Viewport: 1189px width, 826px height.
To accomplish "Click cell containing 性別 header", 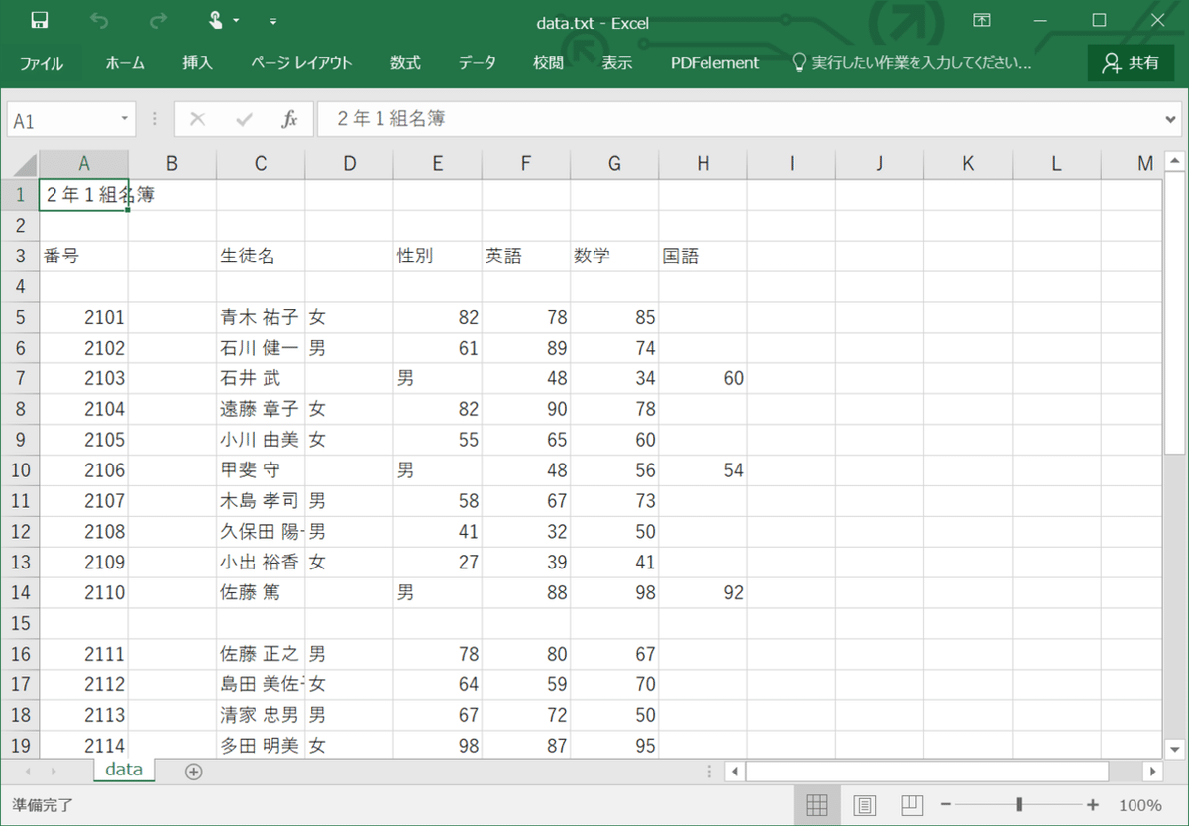I will pyautogui.click(x=437, y=257).
